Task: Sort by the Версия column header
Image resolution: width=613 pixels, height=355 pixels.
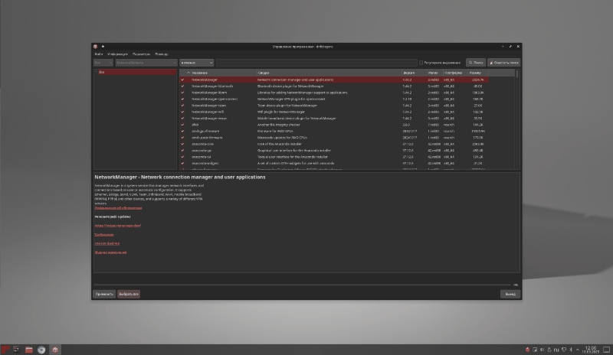Action: (x=414, y=73)
